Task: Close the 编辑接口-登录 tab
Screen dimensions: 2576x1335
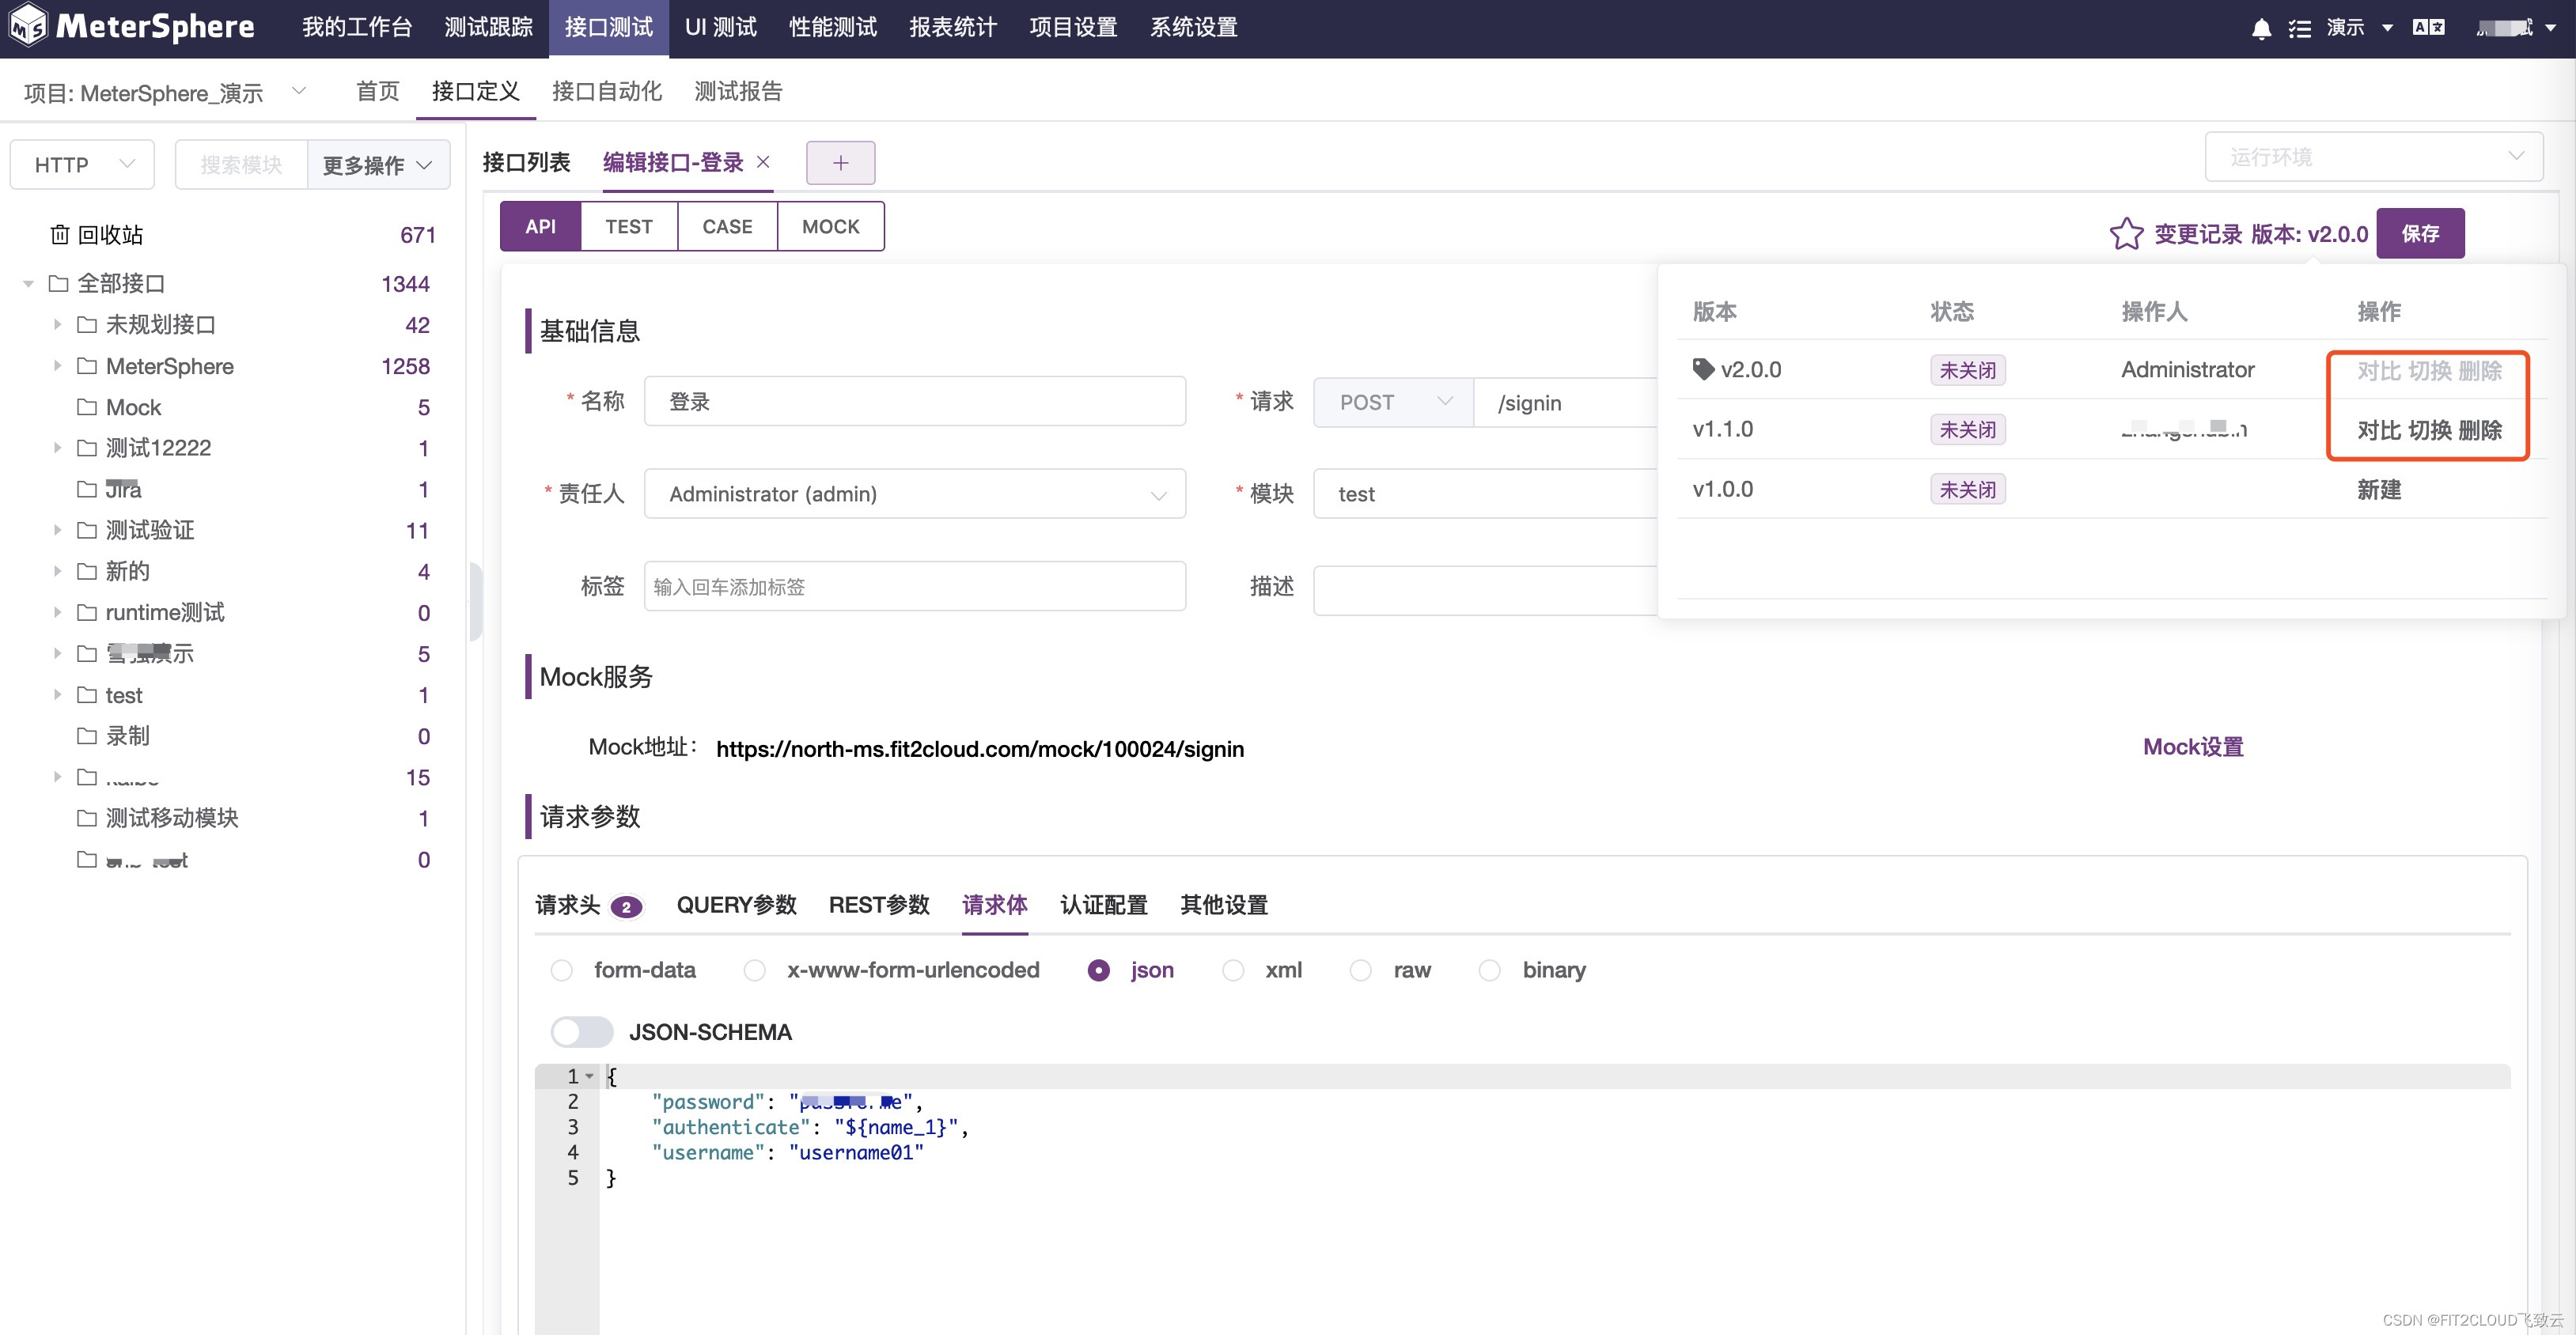Action: 763,162
